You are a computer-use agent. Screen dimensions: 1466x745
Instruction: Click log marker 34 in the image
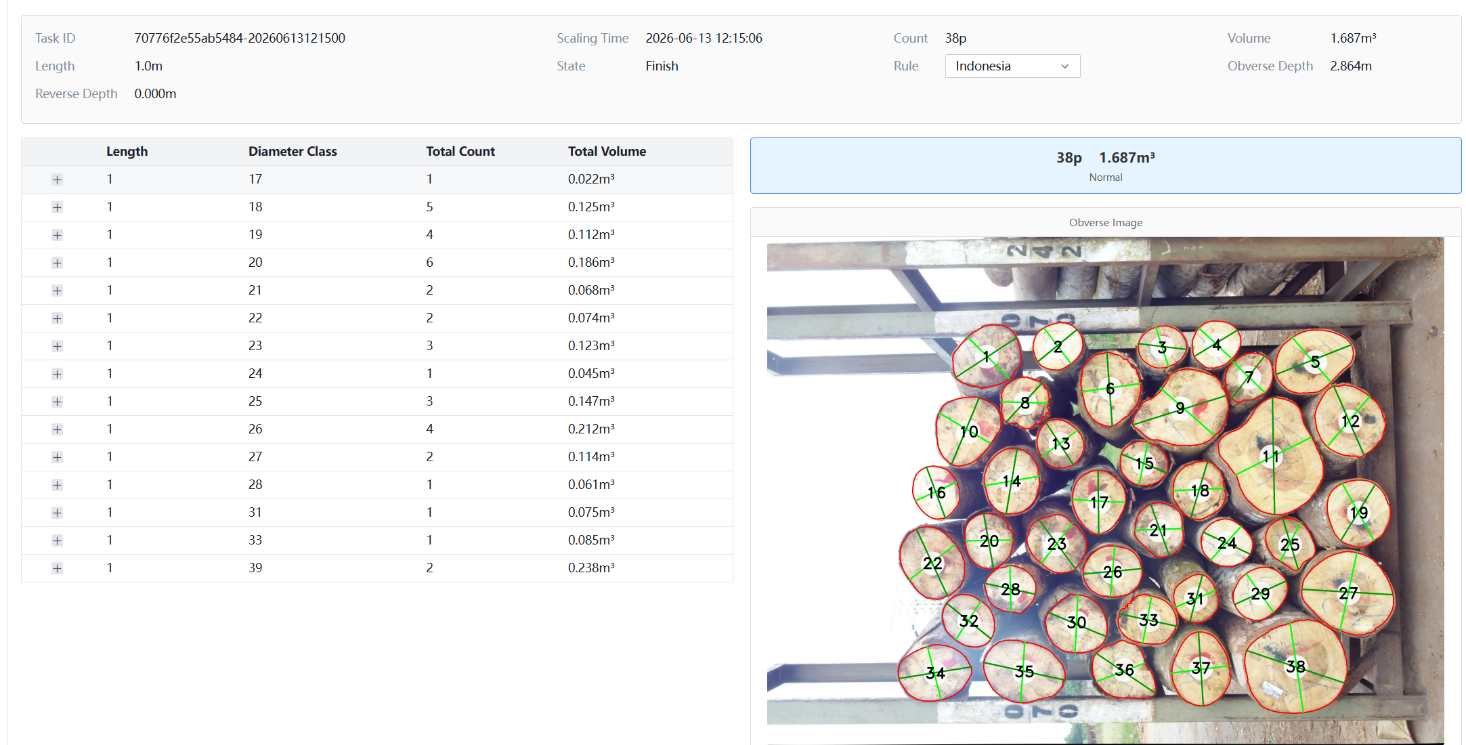935,673
